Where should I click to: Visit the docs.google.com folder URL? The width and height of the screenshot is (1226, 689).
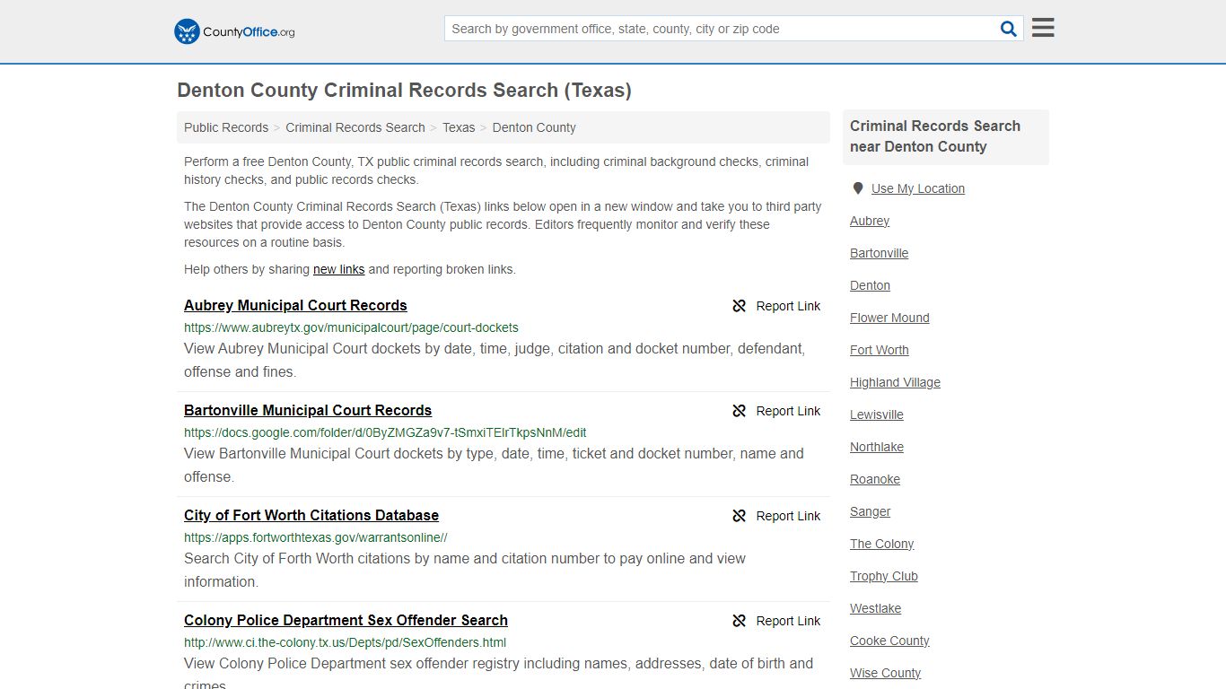pyautogui.click(x=385, y=432)
